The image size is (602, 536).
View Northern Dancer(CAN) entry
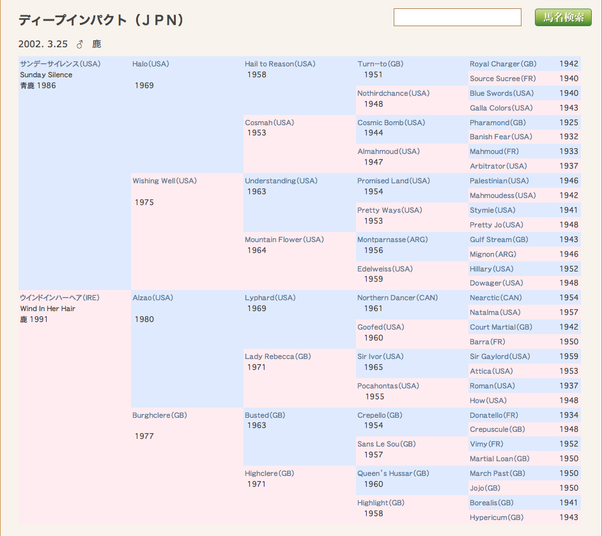click(x=397, y=298)
